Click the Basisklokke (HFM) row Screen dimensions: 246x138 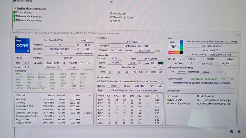54,106
